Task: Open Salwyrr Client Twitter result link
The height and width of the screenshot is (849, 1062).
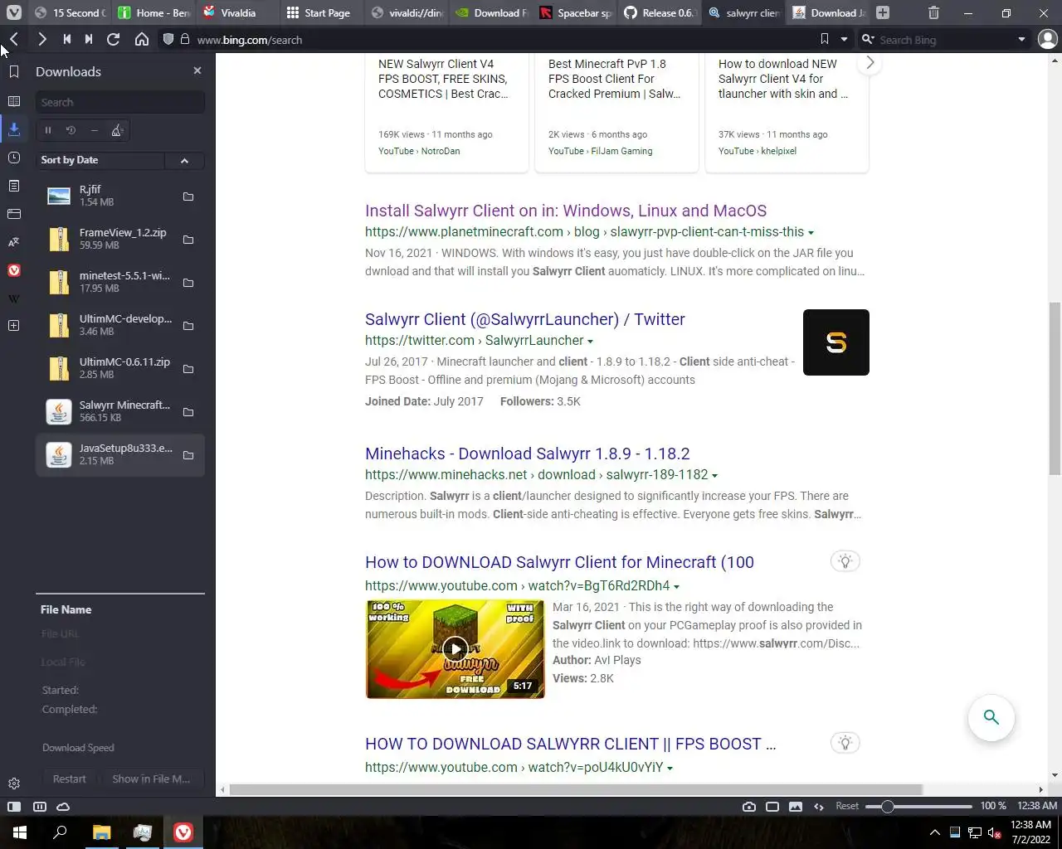Action: (525, 319)
